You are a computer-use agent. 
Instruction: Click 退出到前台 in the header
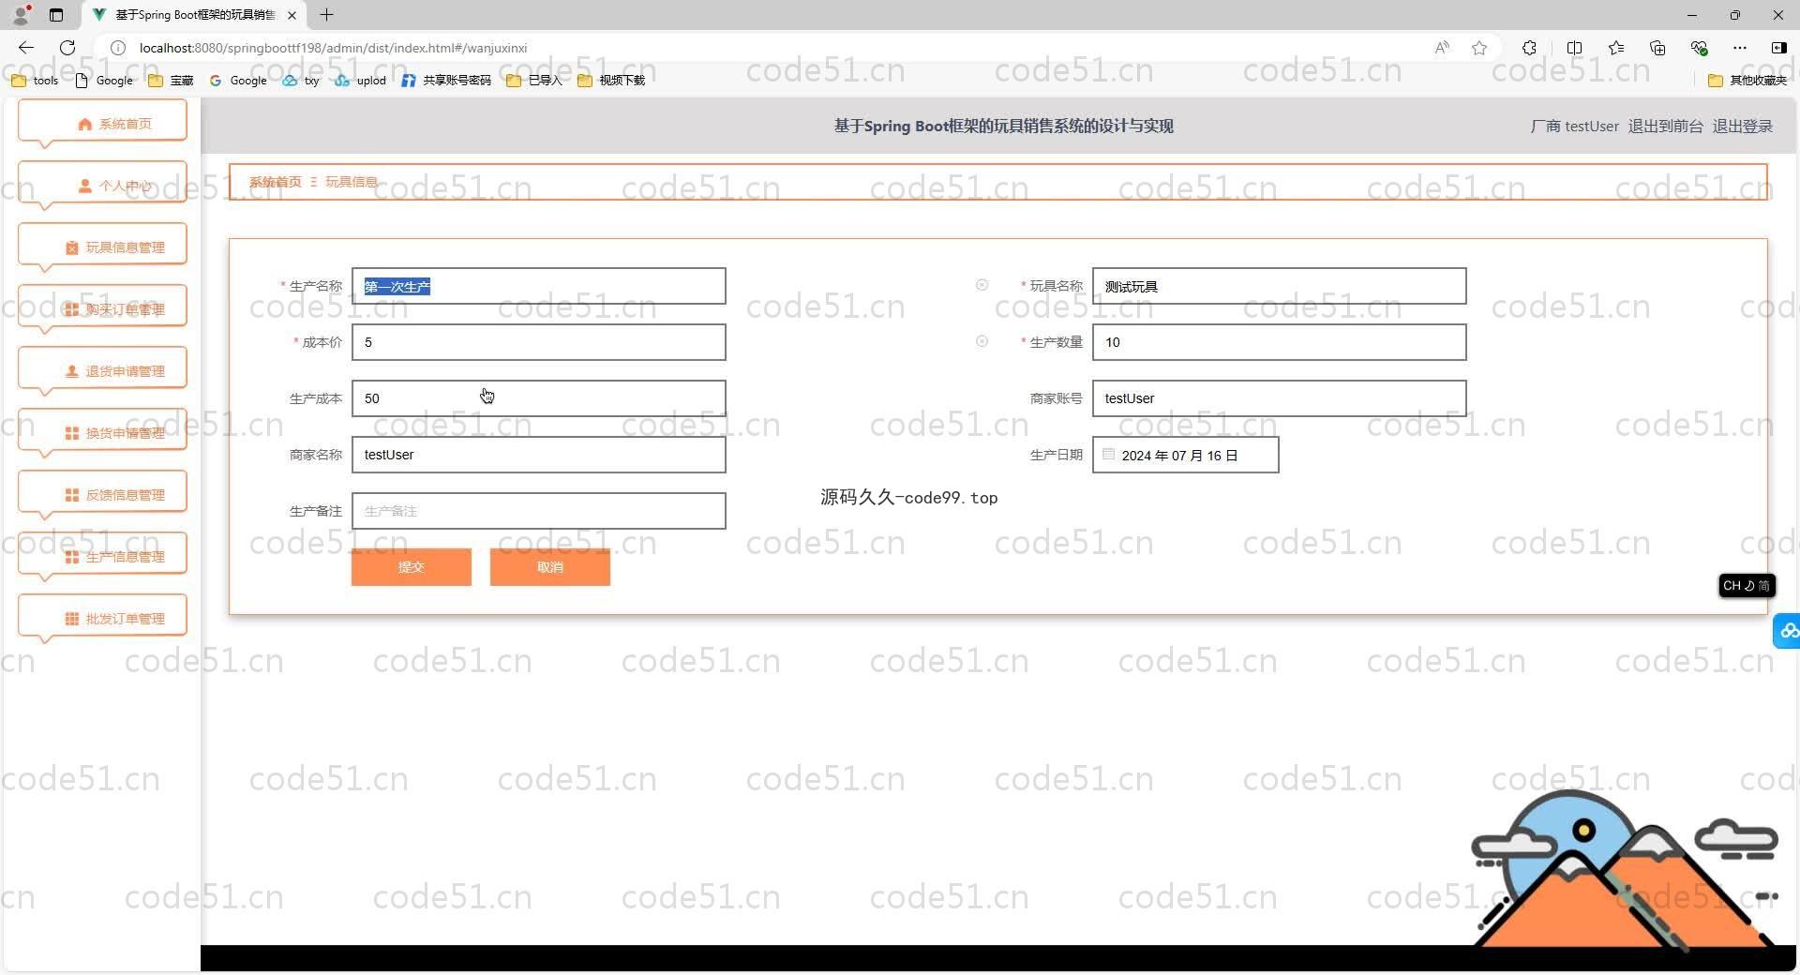(x=1665, y=126)
